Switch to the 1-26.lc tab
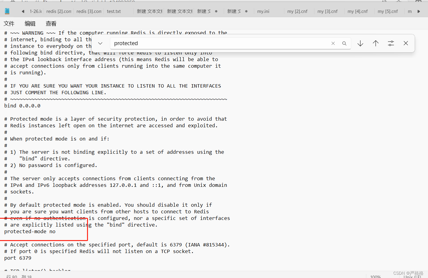Screen dimensions: 428x278 point(36,11)
